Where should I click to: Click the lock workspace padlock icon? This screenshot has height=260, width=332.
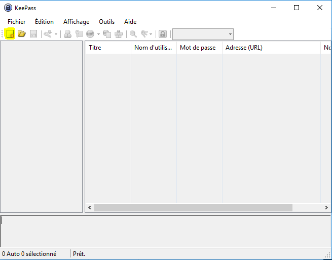click(163, 34)
